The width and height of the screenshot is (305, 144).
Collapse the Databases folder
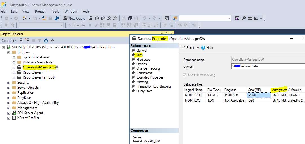[x=8, y=52]
